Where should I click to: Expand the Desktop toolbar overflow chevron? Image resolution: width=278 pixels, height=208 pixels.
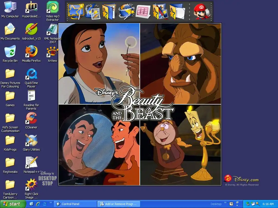coord(225,203)
